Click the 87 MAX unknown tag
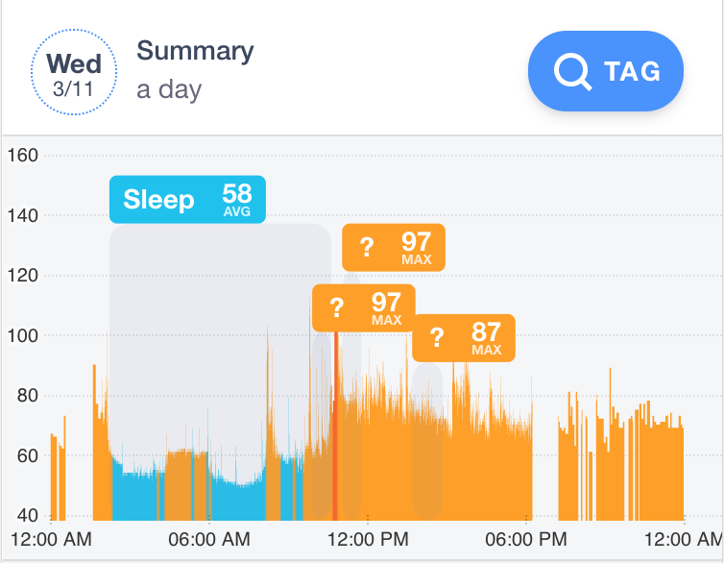 point(464,338)
